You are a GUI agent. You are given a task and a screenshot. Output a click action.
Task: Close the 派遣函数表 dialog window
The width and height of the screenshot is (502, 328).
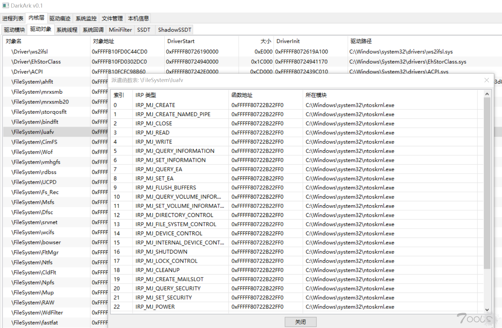(x=487, y=80)
